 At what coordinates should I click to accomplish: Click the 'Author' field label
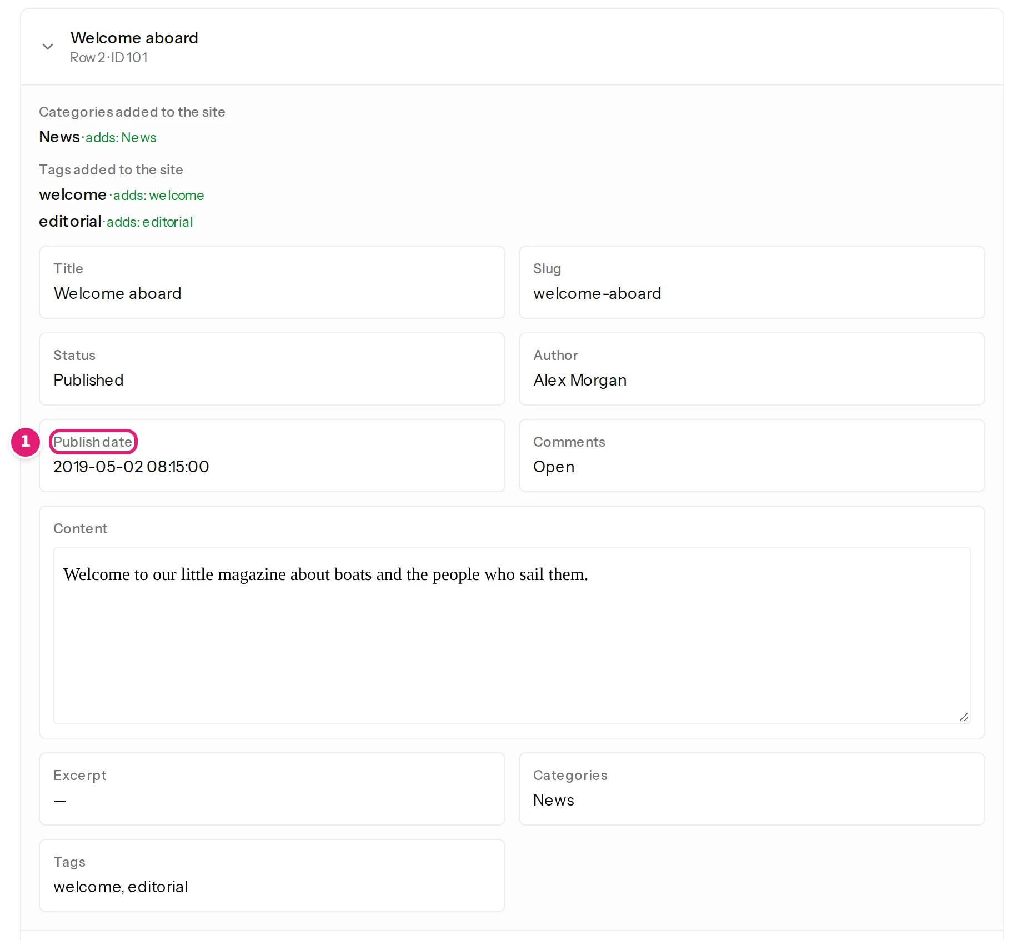556,355
